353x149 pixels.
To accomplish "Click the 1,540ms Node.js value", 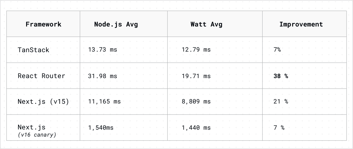I will tap(101, 128).
